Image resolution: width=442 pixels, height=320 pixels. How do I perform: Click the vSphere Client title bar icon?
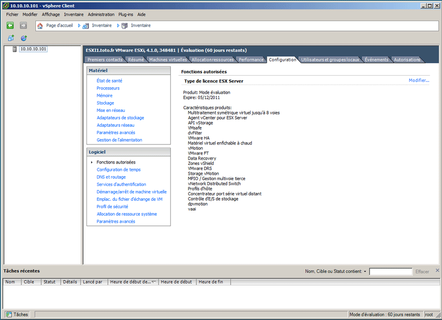[5, 5]
